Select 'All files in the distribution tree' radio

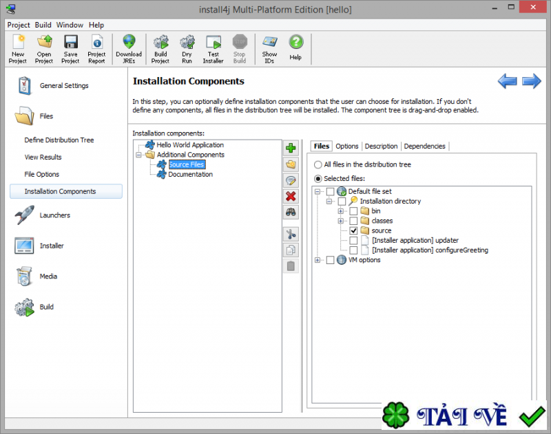[x=318, y=164]
